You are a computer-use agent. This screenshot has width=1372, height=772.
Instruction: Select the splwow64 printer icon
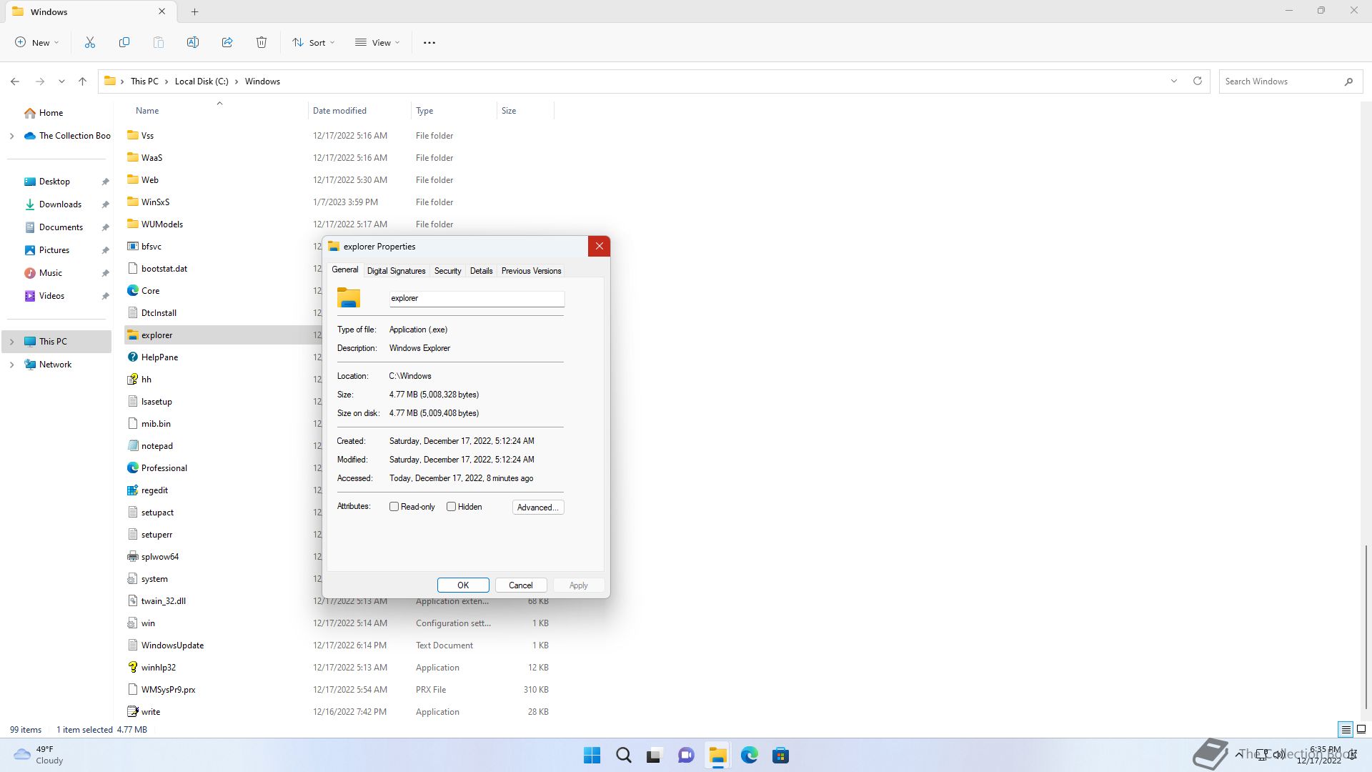[x=132, y=557]
